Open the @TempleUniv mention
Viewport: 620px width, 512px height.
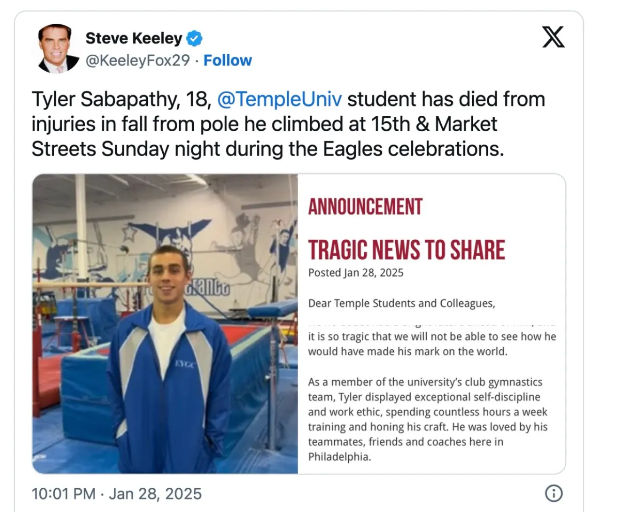280,99
